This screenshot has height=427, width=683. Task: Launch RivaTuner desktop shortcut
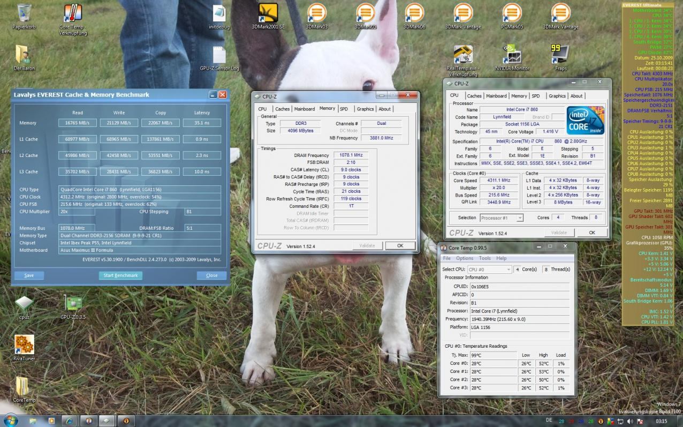tap(24, 349)
